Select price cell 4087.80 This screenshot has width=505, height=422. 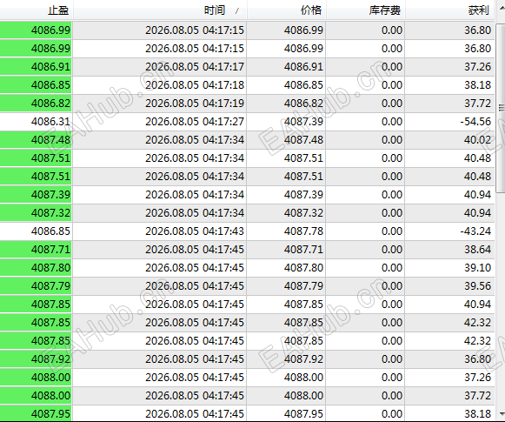coord(286,268)
